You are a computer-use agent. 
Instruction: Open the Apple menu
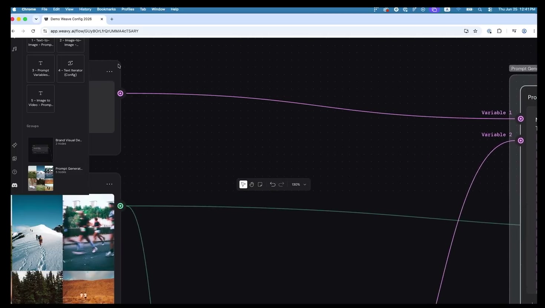click(x=14, y=9)
